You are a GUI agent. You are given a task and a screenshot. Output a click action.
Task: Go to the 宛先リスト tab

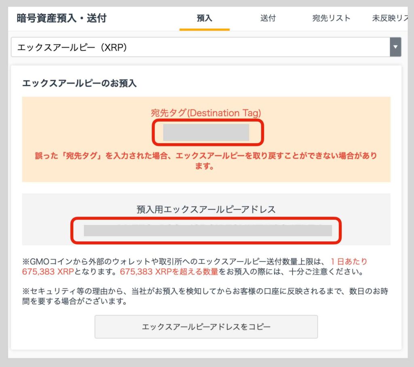coord(331,18)
